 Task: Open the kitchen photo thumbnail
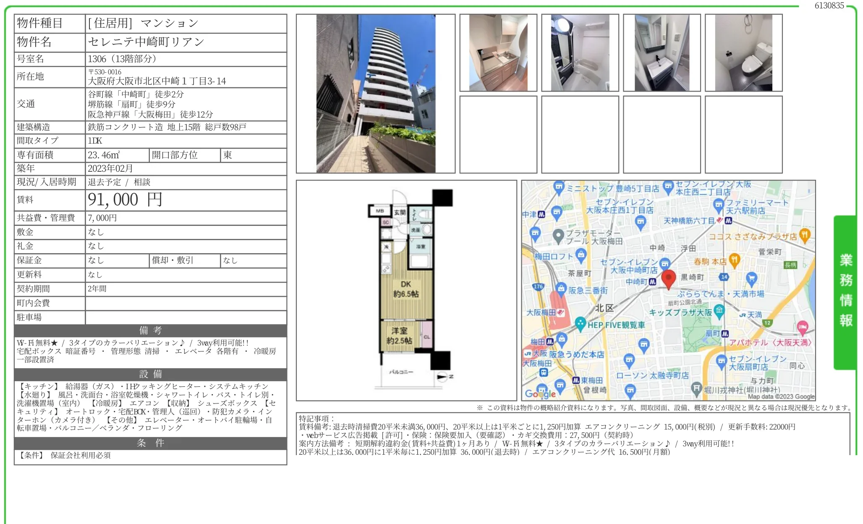(x=498, y=53)
